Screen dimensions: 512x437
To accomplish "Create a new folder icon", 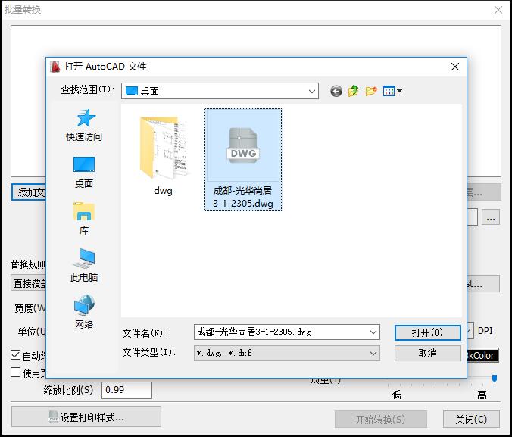I will click(x=371, y=91).
